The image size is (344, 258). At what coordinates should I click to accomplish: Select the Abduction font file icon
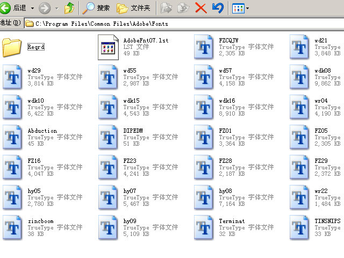(12, 137)
